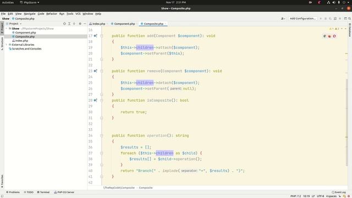352x198 pixels.
Task: Open the system status menu arrow in top bar
Action: [348, 2]
